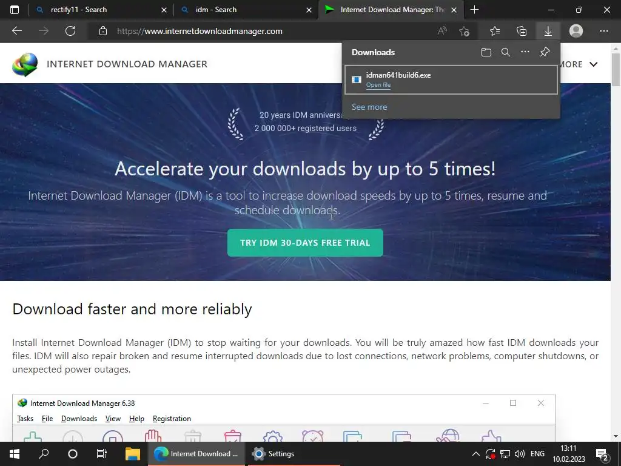621x466 pixels.
Task: Expand the MORE dropdown chevron
Action: coord(593,64)
